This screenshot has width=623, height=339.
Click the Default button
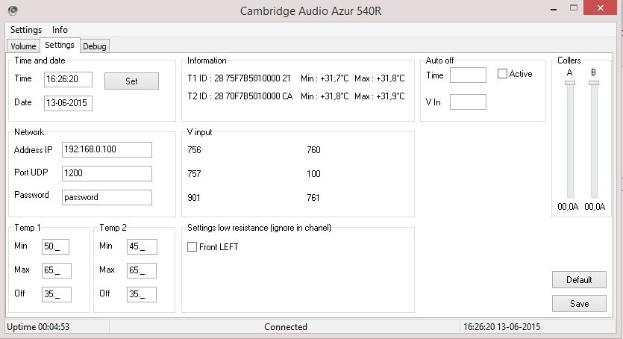click(x=579, y=280)
